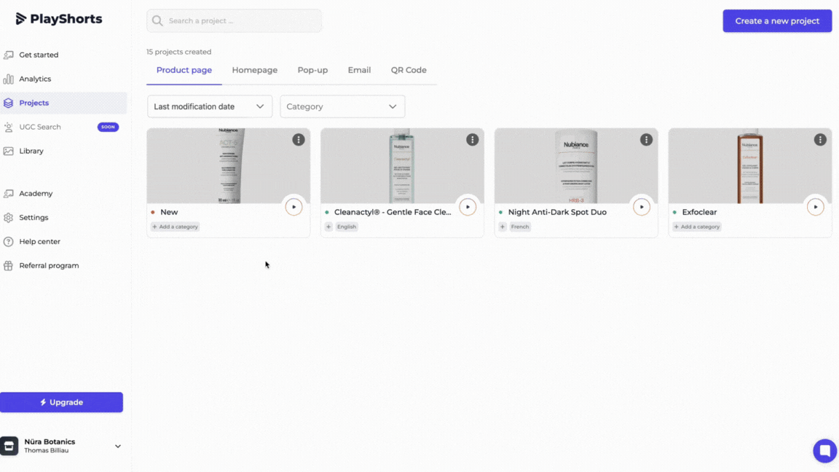Open Last modification date sort dropdown

210,106
